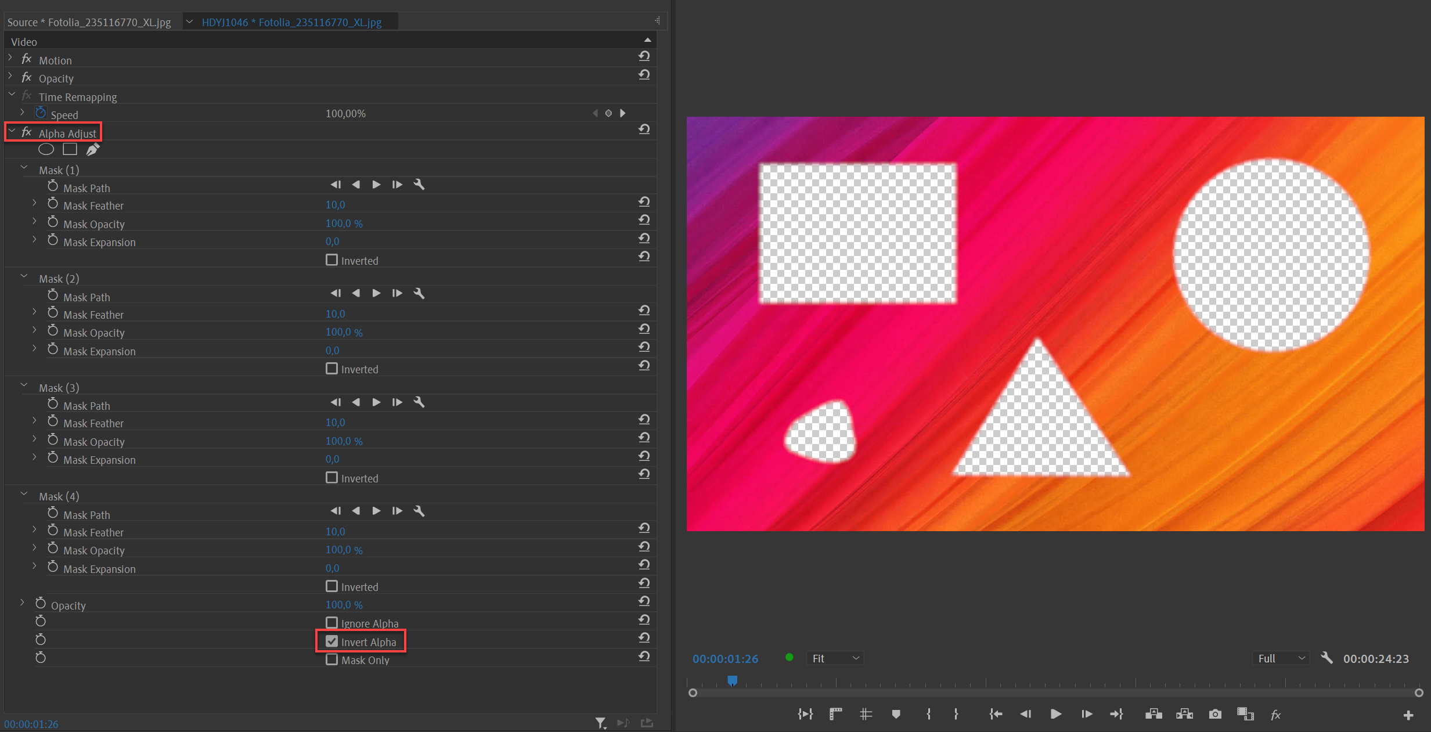
Task: Select the HDYJ1046 sequence tab
Action: click(x=290, y=21)
